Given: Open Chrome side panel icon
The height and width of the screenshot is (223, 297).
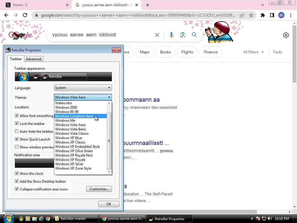Looking at the screenshot, I should coord(272,15).
